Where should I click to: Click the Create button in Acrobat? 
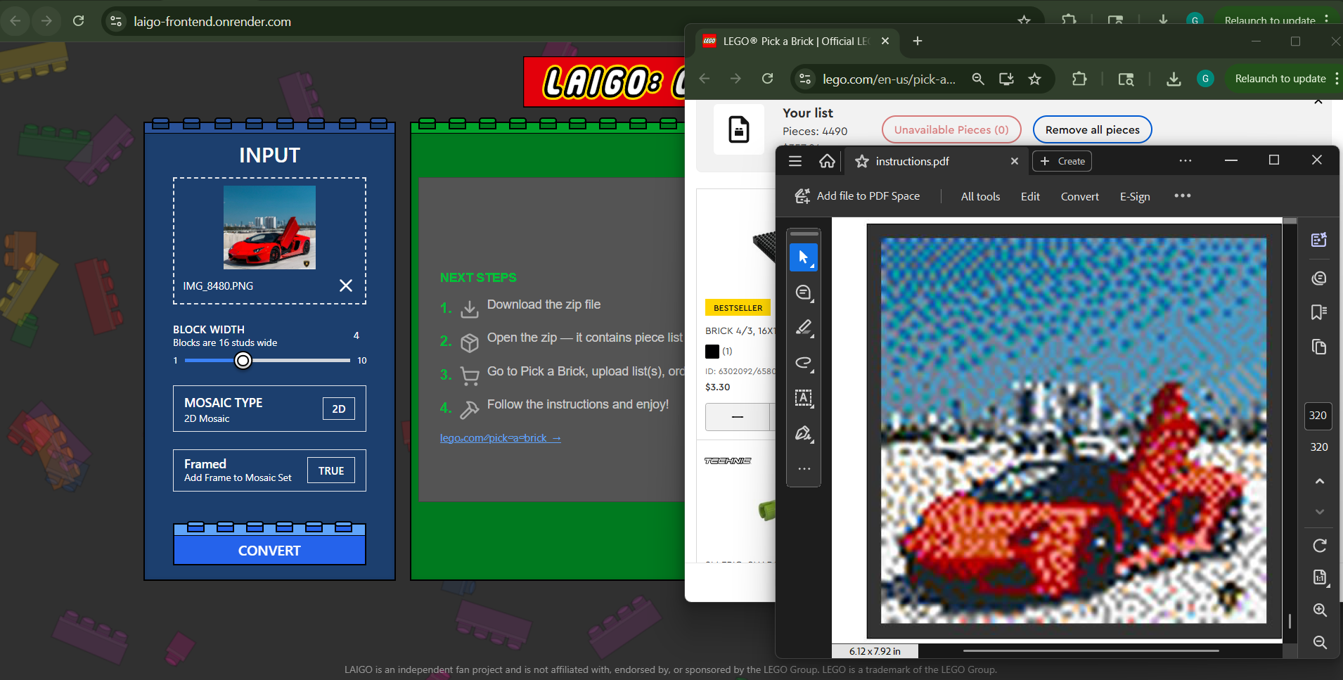click(x=1062, y=161)
